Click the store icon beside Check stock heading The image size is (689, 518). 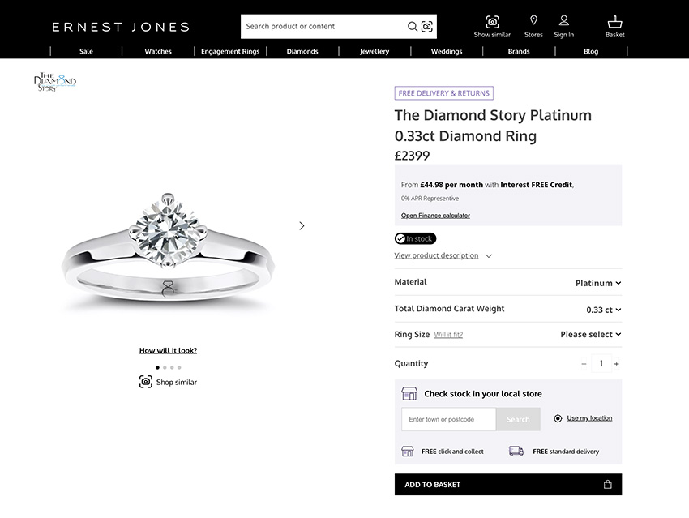tap(410, 392)
